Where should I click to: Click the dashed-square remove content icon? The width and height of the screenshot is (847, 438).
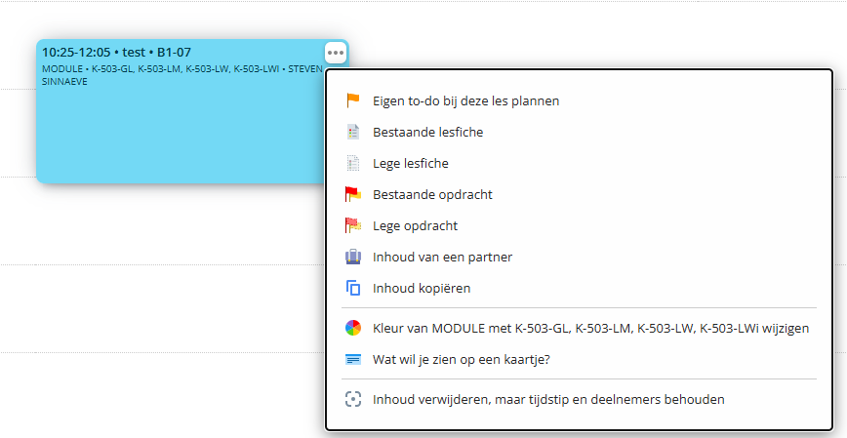353,399
